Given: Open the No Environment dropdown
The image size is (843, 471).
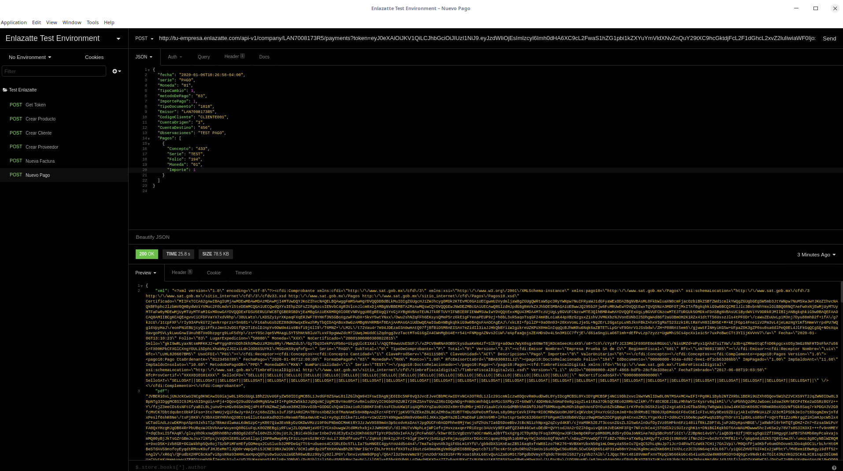Looking at the screenshot, I should coord(30,57).
